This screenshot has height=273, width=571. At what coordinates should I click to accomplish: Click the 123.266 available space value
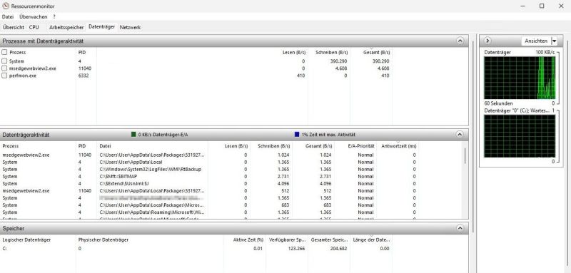296,249
